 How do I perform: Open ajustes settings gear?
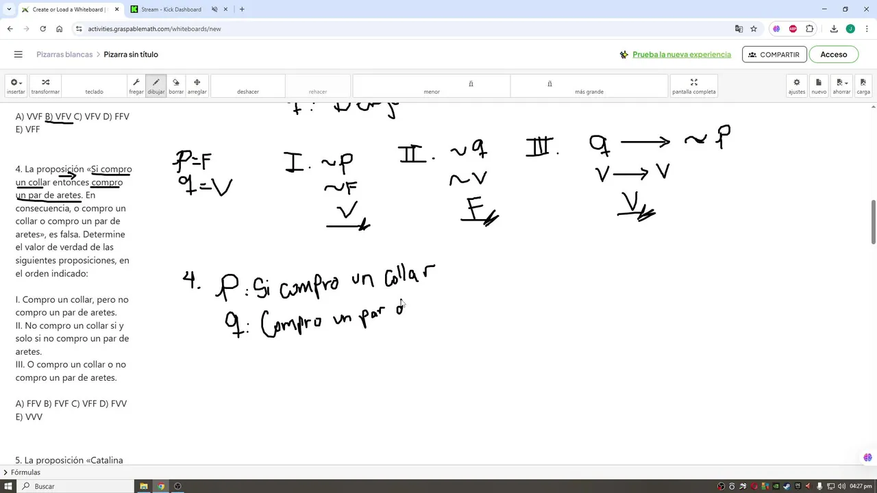[x=797, y=86]
